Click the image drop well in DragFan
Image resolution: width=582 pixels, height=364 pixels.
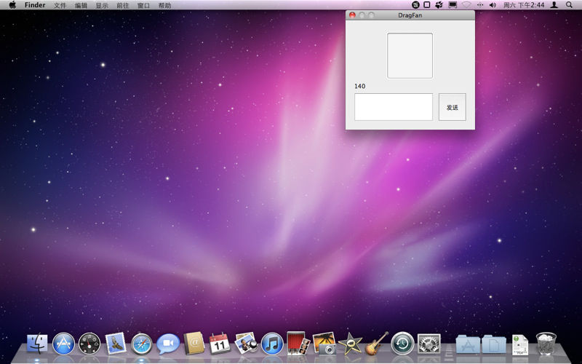coord(410,55)
